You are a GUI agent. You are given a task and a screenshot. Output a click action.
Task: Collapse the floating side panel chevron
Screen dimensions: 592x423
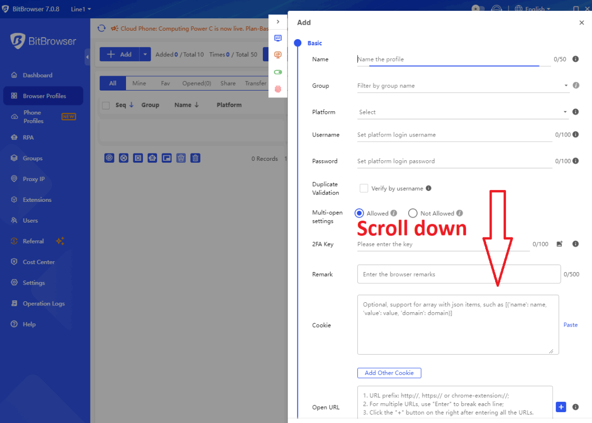click(x=278, y=22)
